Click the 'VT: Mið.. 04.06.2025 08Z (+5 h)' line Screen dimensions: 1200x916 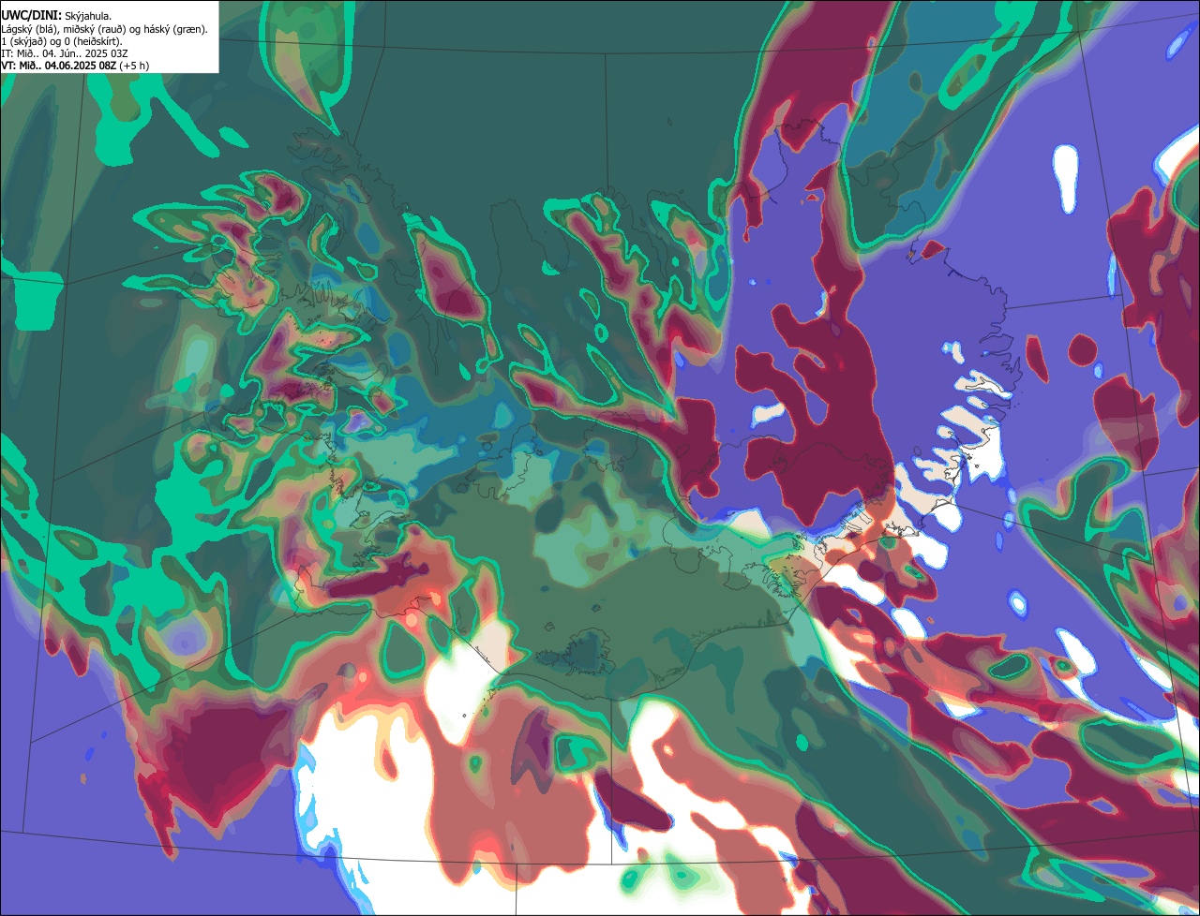pyautogui.click(x=75, y=66)
